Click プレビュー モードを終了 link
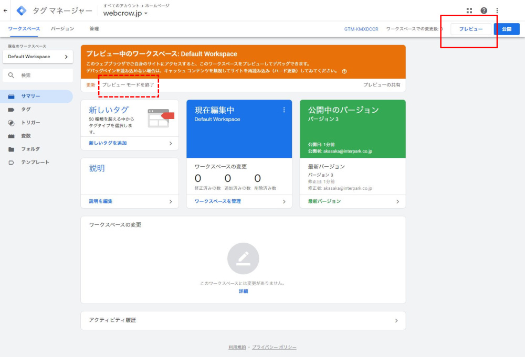The image size is (525, 357). pyautogui.click(x=128, y=85)
